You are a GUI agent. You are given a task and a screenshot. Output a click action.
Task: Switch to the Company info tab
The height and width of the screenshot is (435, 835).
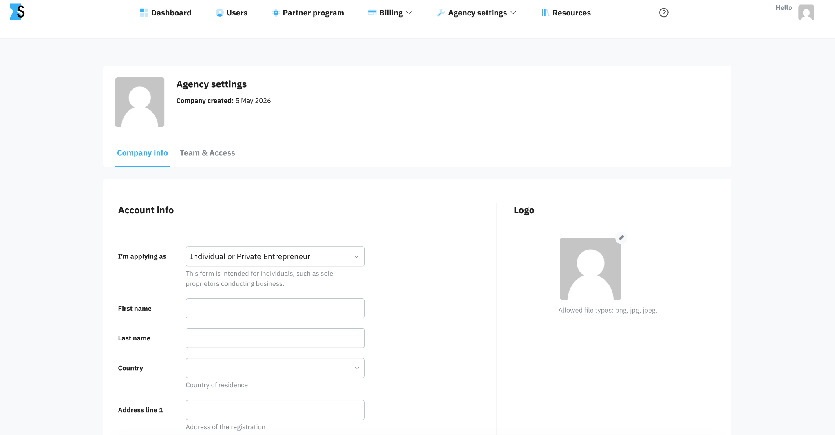pyautogui.click(x=142, y=153)
